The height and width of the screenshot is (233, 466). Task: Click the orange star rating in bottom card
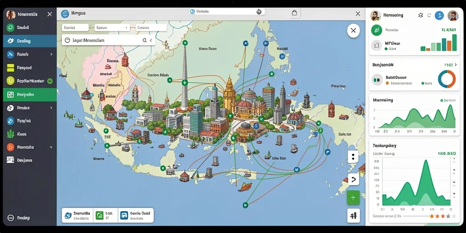coord(442,216)
